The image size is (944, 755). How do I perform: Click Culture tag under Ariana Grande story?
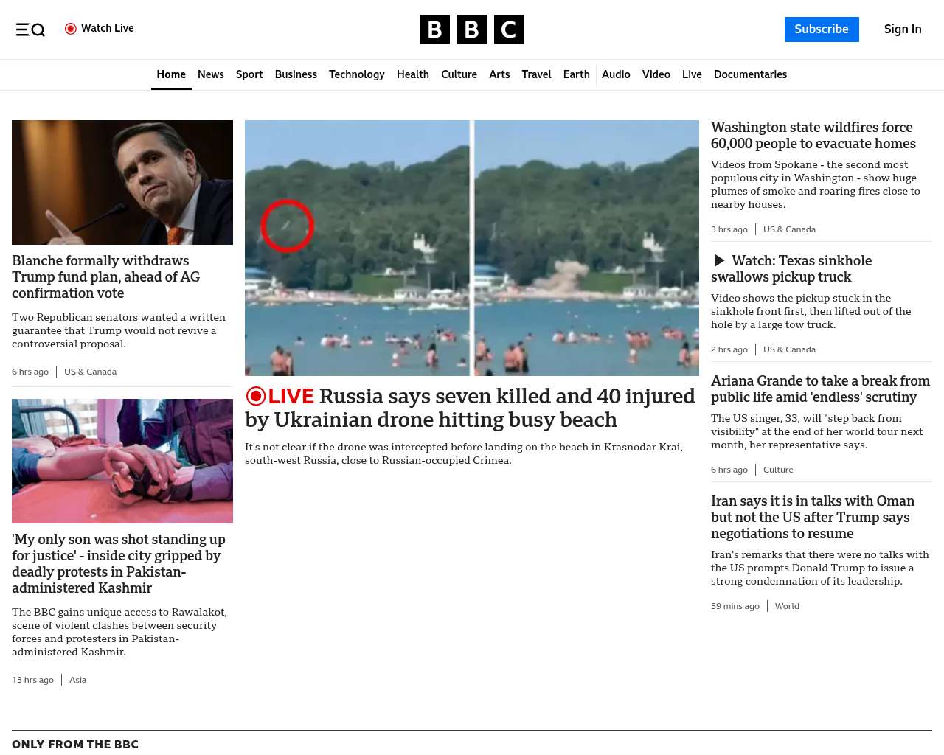coord(778,470)
